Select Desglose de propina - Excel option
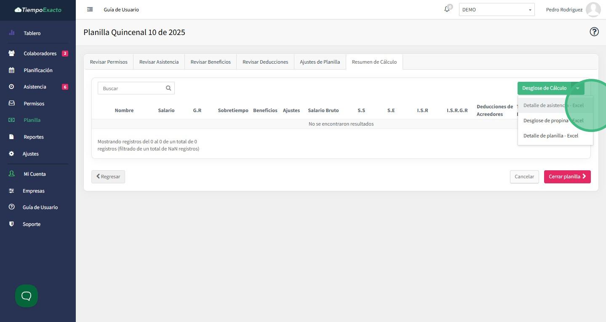 click(x=553, y=121)
